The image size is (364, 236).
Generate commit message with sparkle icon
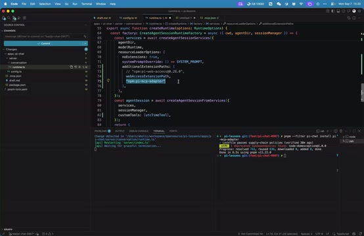[85, 36]
